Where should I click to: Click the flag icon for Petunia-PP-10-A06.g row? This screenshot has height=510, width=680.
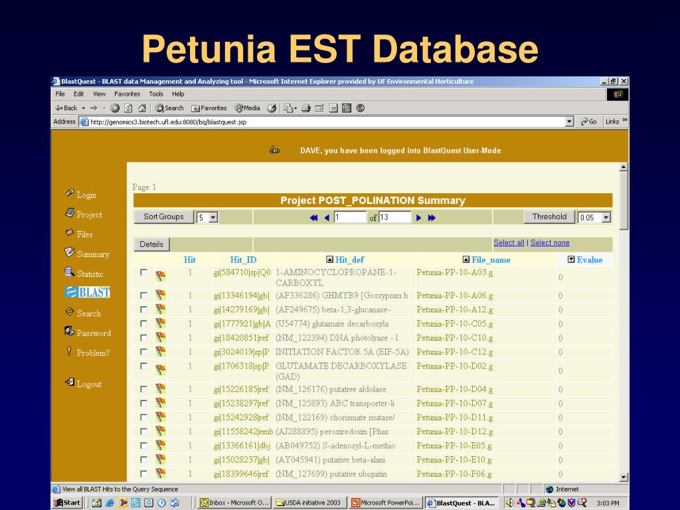pyautogui.click(x=161, y=296)
